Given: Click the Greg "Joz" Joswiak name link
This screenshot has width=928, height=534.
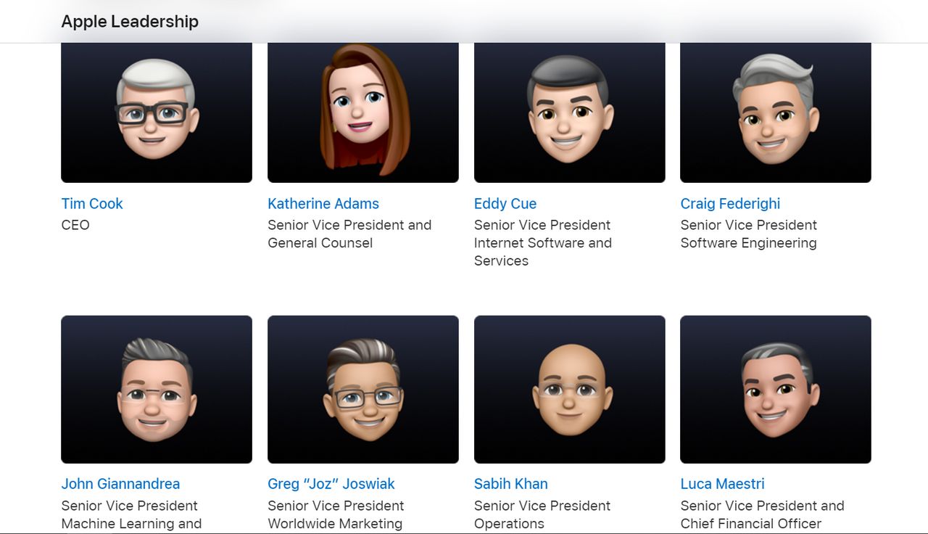Looking at the screenshot, I should pyautogui.click(x=331, y=484).
